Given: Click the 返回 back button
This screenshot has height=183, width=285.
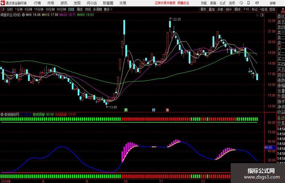Looking at the screenshot, I should pyautogui.click(x=272, y=9).
